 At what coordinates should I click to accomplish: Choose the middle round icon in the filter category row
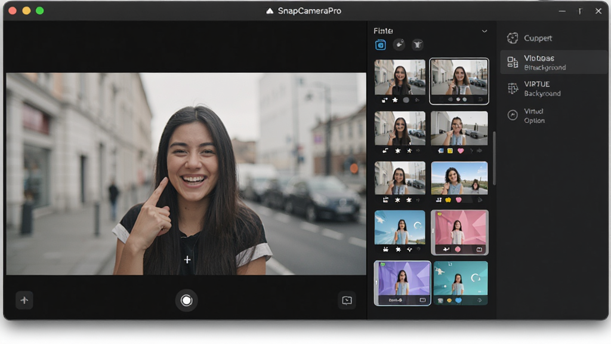pyautogui.click(x=399, y=44)
